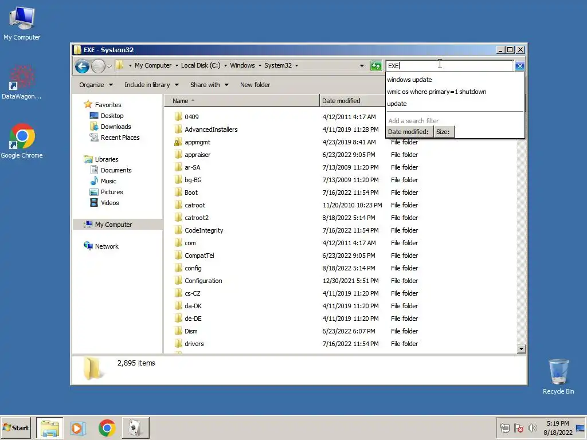The height and width of the screenshot is (440, 587).
Task: Open Pictures library
Action: [112, 191]
